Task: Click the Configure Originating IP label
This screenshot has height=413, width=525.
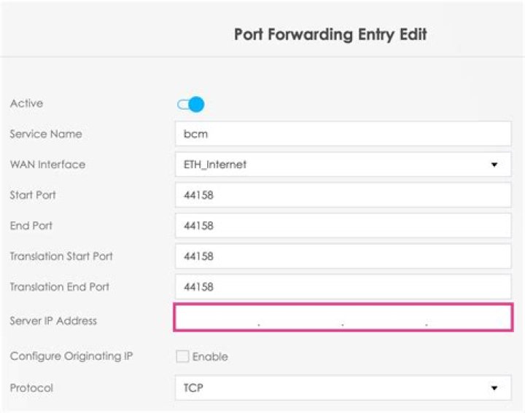Action: [x=71, y=357]
